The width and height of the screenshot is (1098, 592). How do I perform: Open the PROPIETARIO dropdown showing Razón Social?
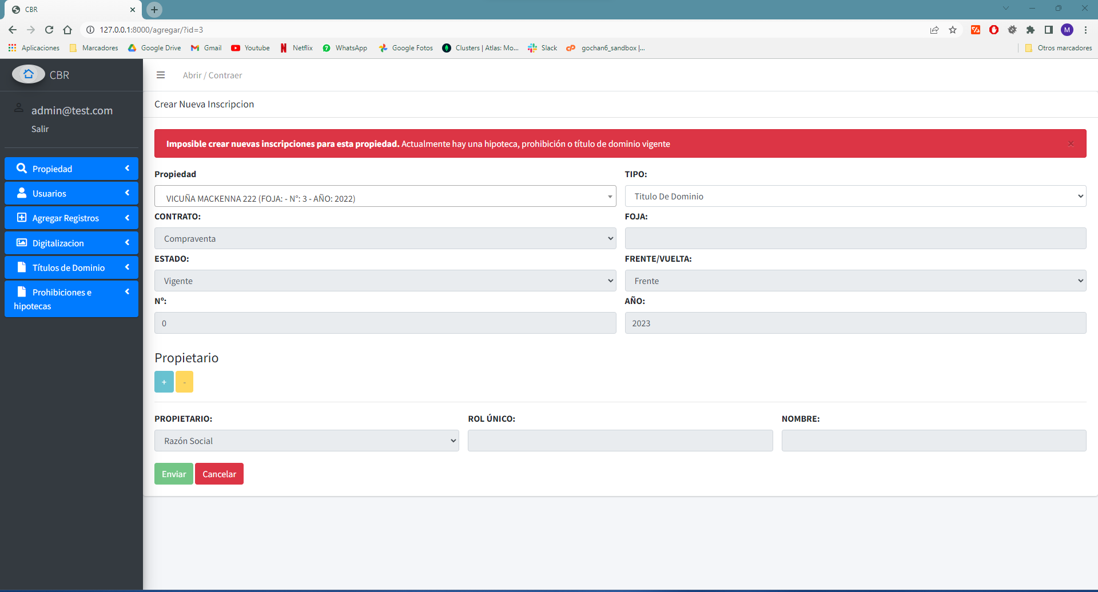[x=307, y=441]
